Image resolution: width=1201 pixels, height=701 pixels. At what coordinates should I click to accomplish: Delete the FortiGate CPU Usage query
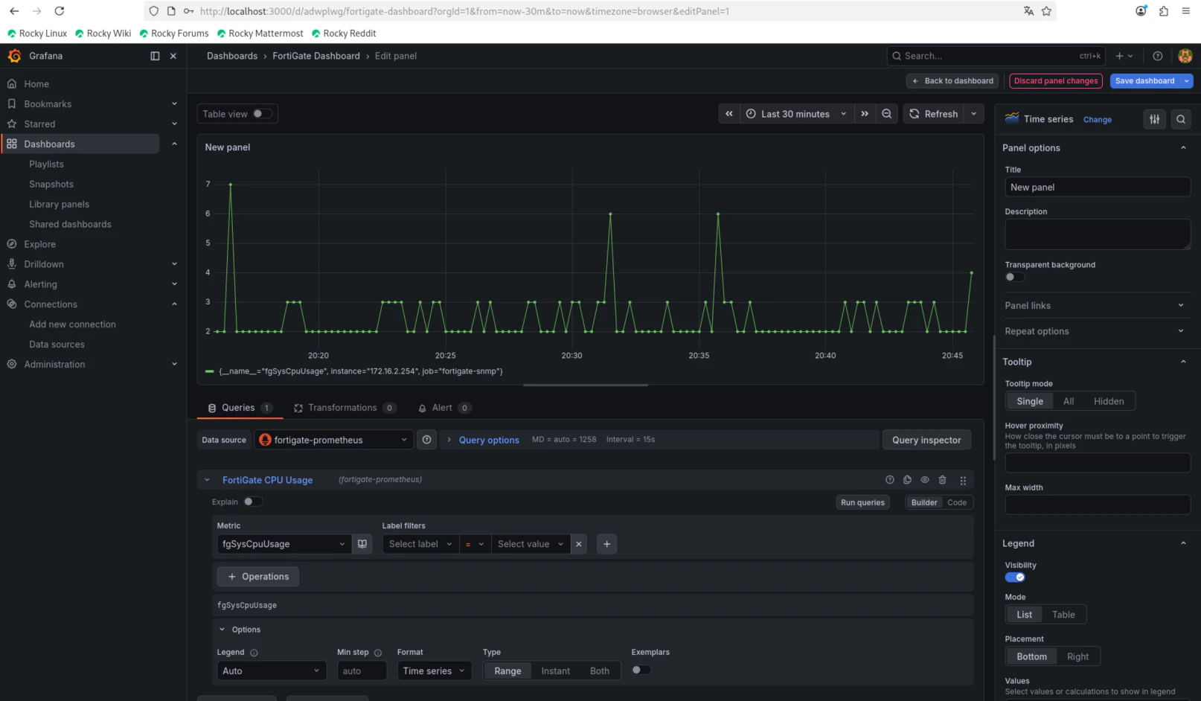click(x=943, y=480)
